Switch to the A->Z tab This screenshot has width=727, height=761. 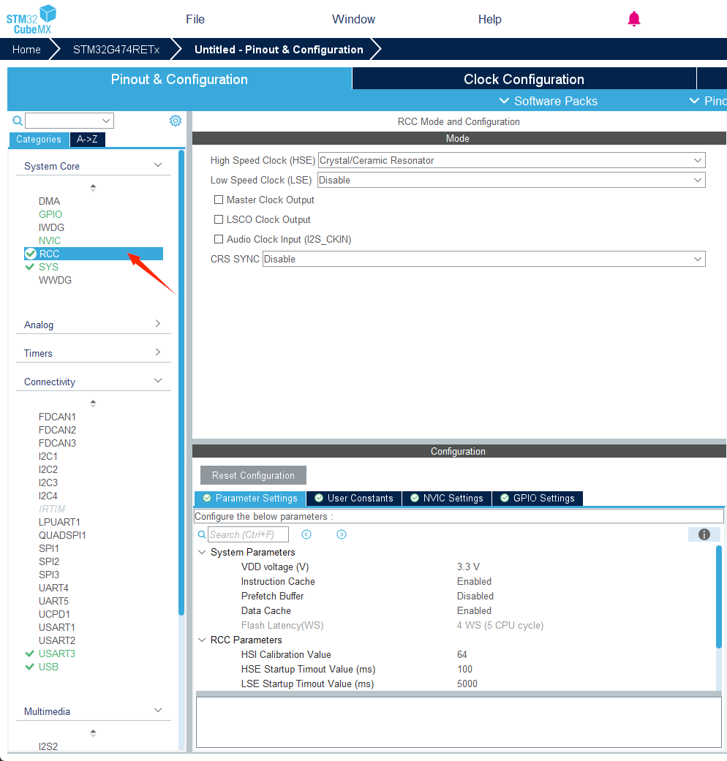[x=88, y=140]
